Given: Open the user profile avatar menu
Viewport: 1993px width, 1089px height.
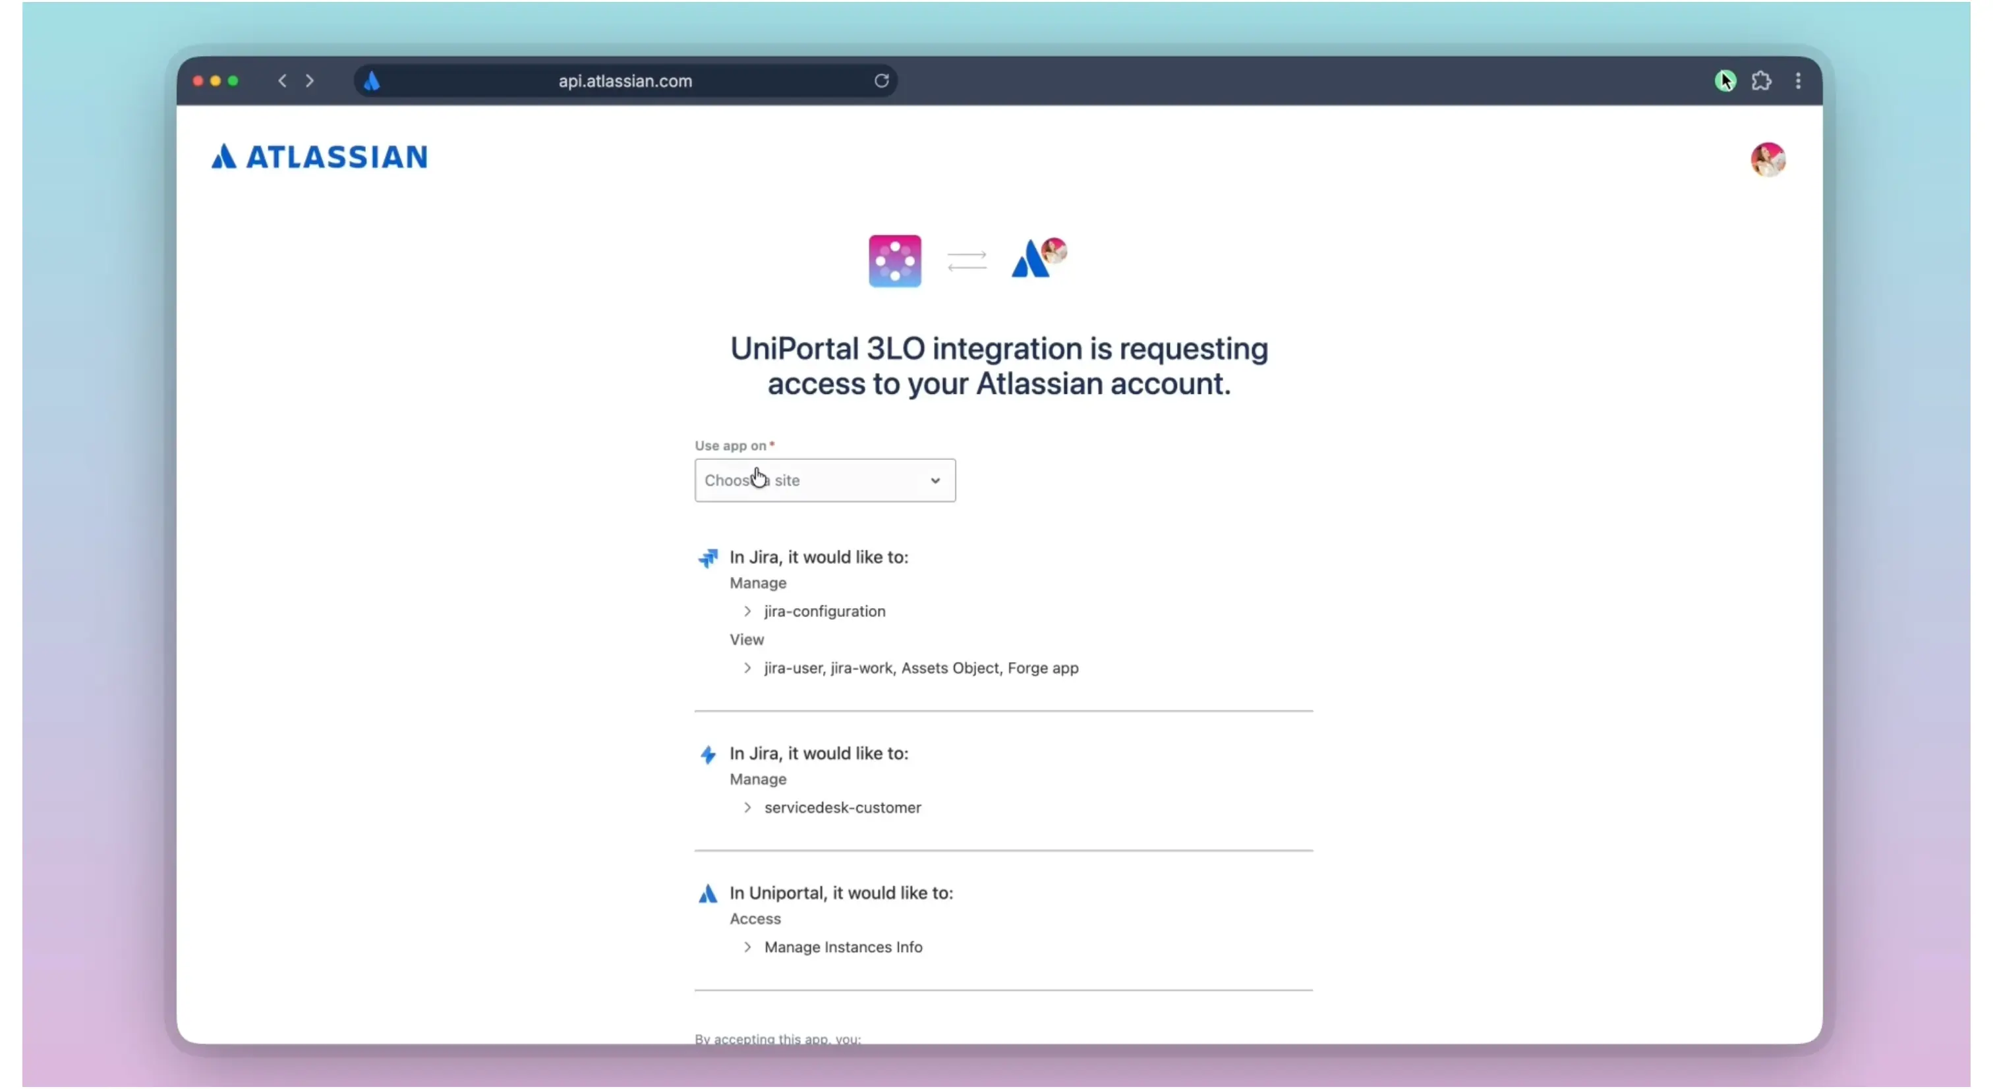Looking at the screenshot, I should (1767, 159).
